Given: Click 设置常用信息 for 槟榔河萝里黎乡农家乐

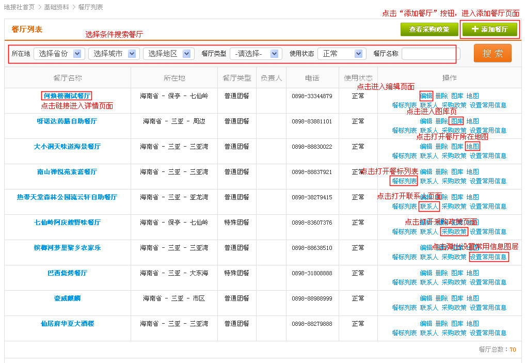Looking at the screenshot, I should pyautogui.click(x=488, y=257).
